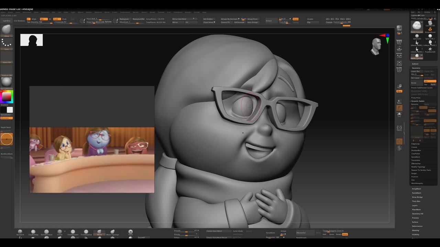Open the current Move brush thumbnail
This screenshot has height=247, width=440.
(x=7, y=31)
